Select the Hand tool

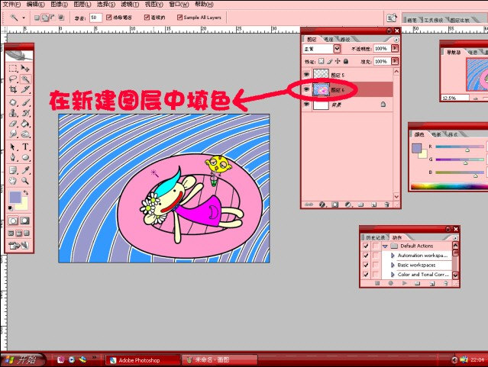point(13,181)
